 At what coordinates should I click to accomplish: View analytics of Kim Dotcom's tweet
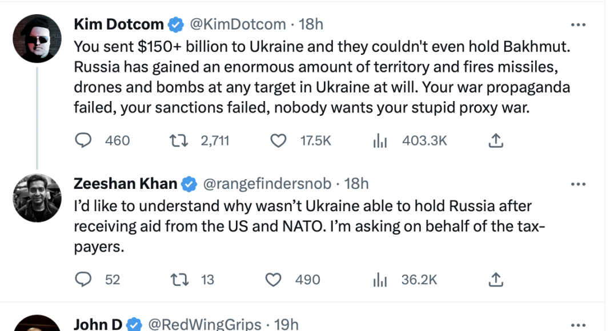tap(380, 140)
